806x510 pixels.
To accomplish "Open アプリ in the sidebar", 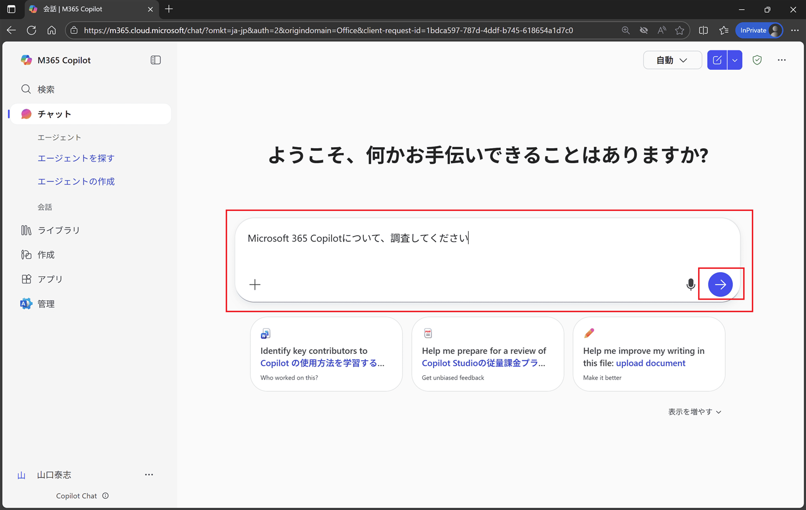I will (90, 279).
